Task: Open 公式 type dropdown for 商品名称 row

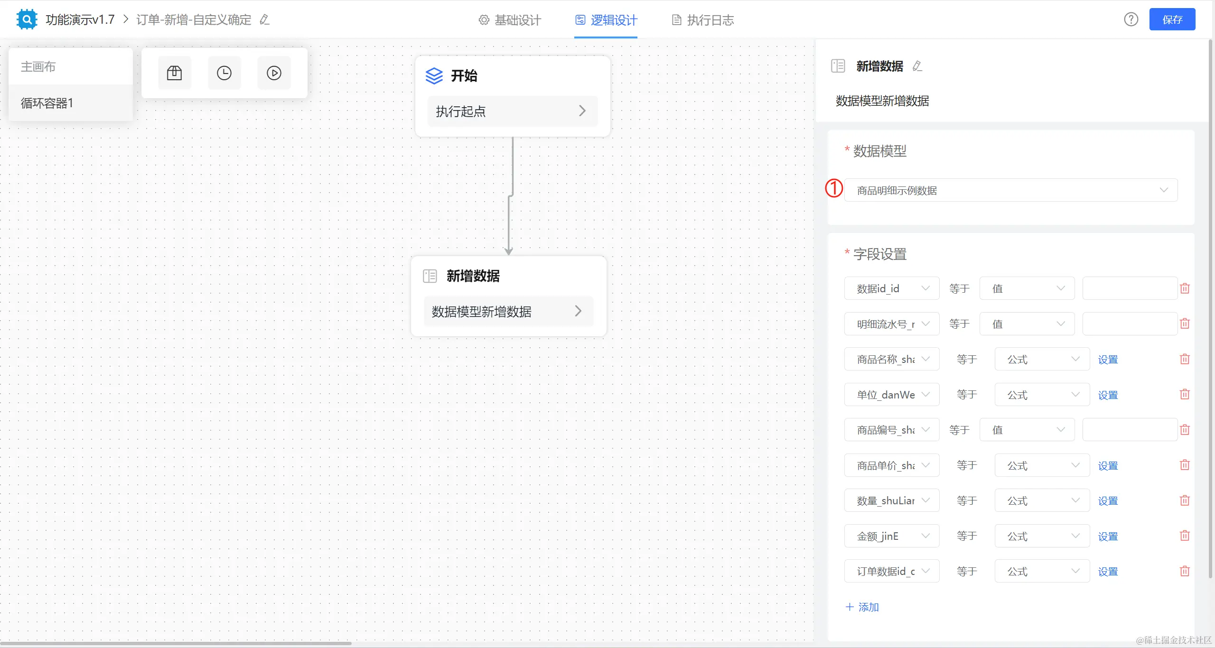Action: click(1042, 359)
